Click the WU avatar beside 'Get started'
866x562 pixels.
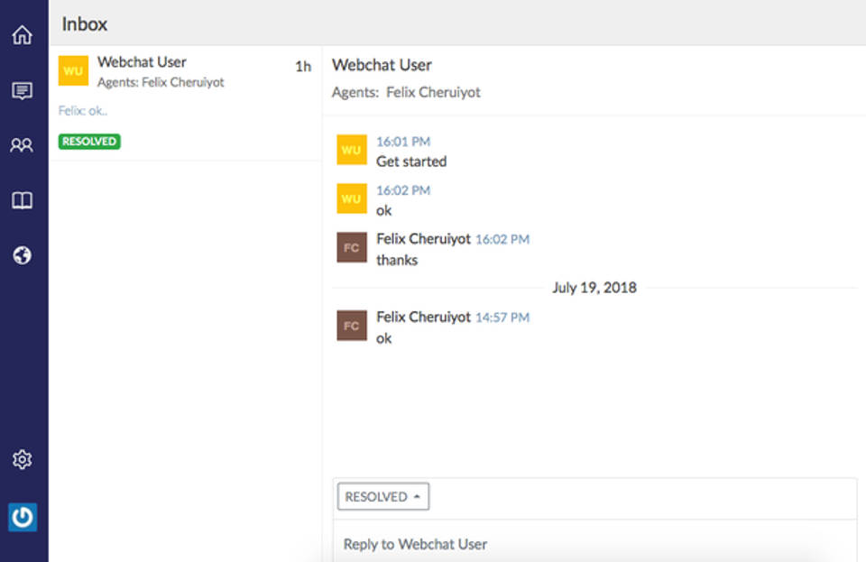[352, 150]
